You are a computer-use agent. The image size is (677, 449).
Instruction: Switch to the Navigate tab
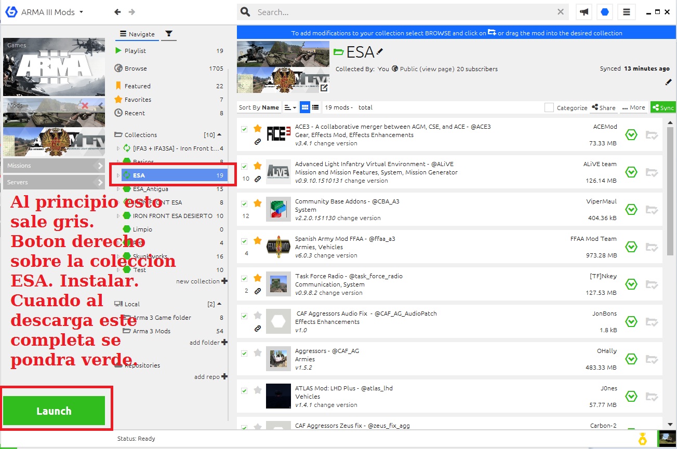pyautogui.click(x=137, y=34)
